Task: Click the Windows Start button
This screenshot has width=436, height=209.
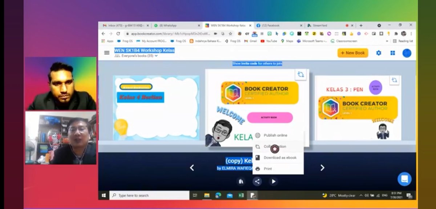Action: click(104, 195)
